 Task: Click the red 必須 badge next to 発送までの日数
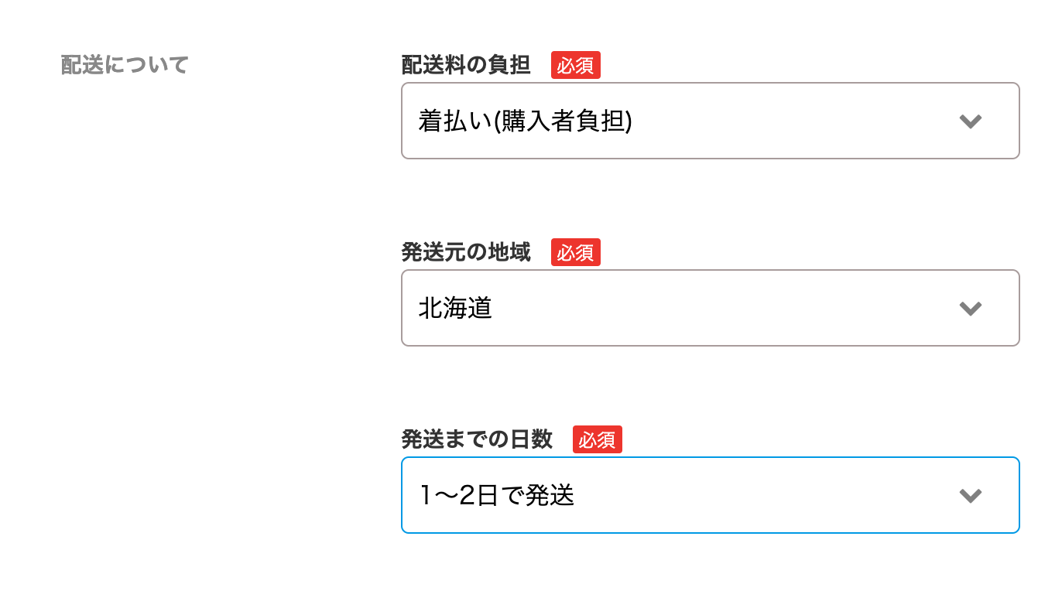(598, 439)
